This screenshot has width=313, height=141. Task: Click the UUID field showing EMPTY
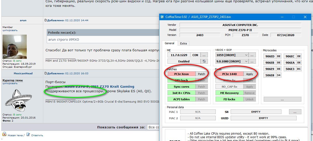click(x=263, y=118)
